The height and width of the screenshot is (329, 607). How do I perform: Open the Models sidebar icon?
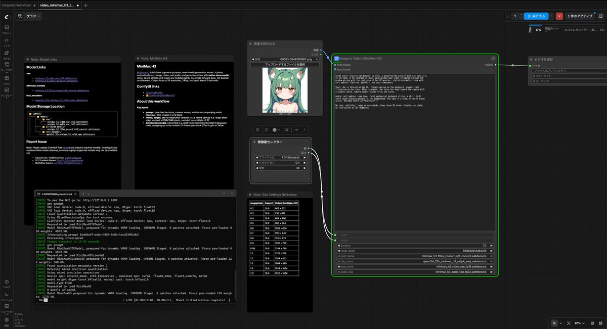pyautogui.click(x=7, y=55)
